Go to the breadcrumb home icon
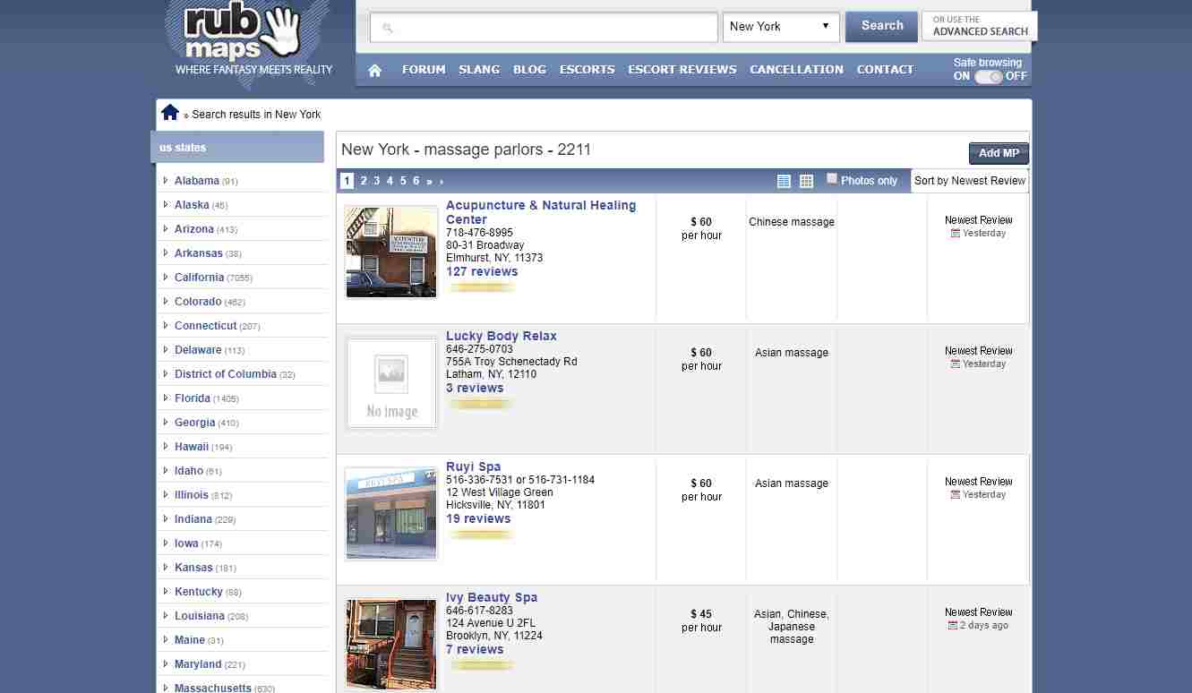Viewport: 1192px width, 693px height. [170, 112]
